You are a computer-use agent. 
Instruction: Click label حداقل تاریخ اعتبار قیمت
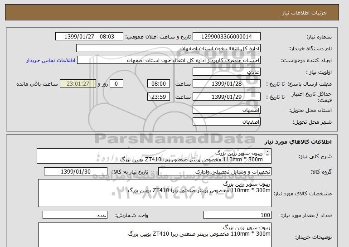point(312,97)
